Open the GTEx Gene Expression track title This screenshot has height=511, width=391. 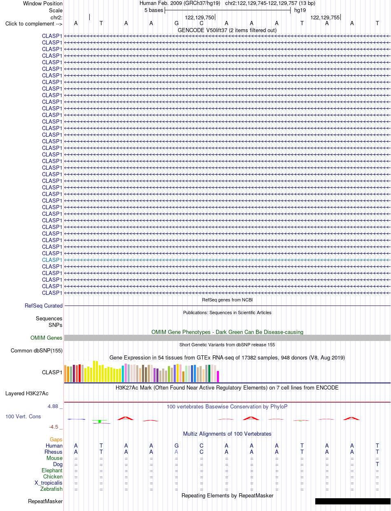227,357
